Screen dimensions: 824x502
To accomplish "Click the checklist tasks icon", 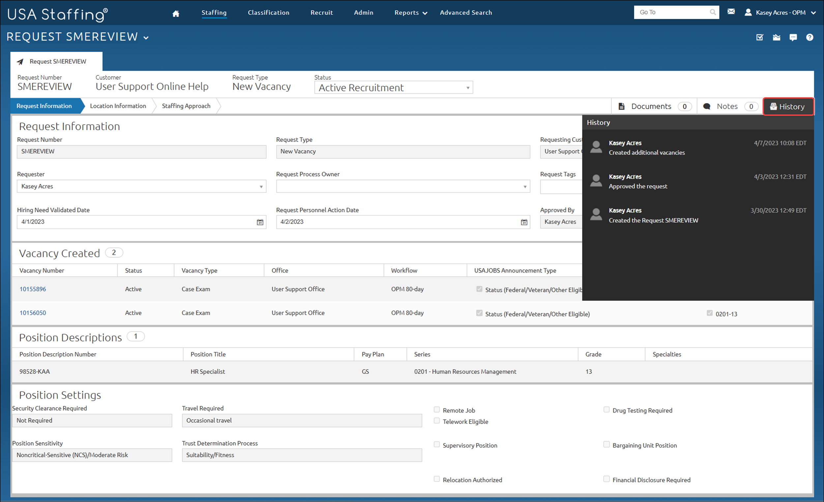I will [x=760, y=38].
